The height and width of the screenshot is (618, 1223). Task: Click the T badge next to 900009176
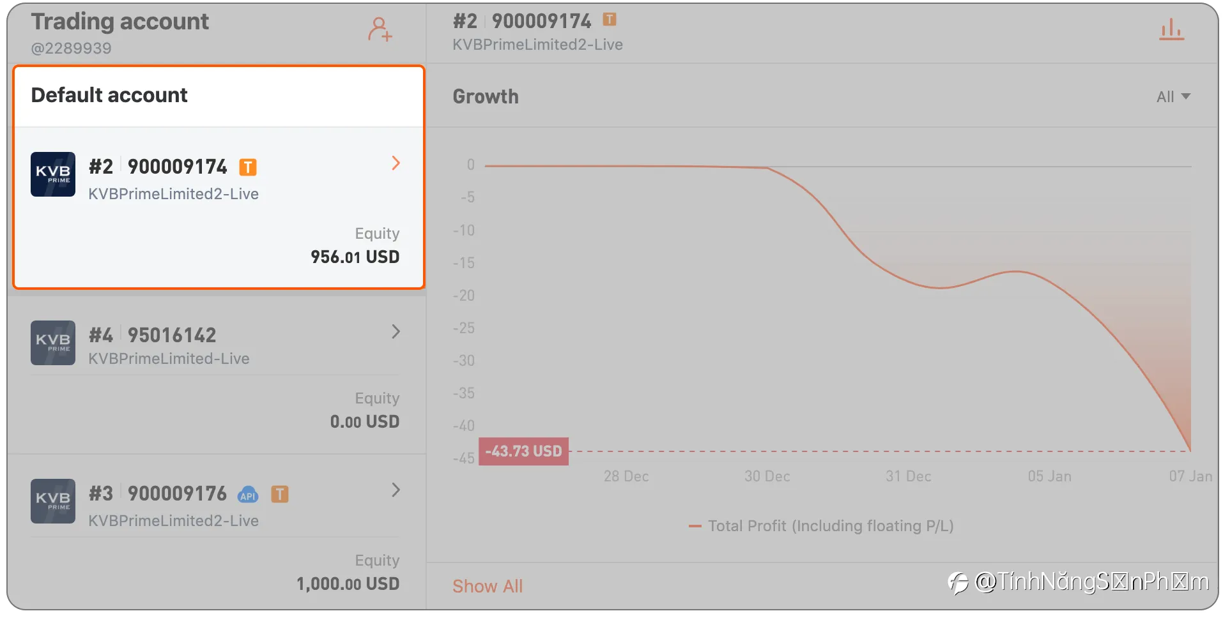pyautogui.click(x=280, y=494)
